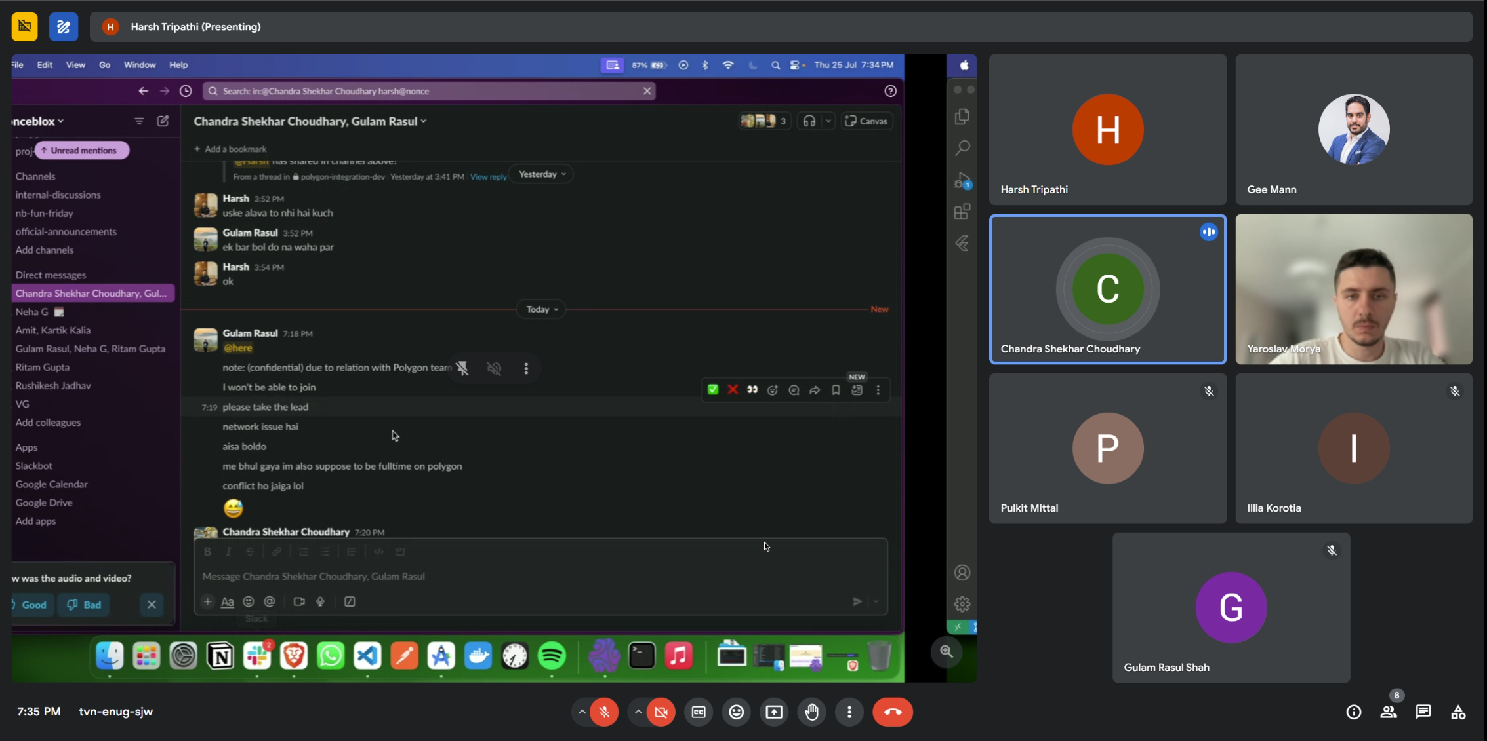
Task: Toggle the camera in the Meet call
Action: coord(661,712)
